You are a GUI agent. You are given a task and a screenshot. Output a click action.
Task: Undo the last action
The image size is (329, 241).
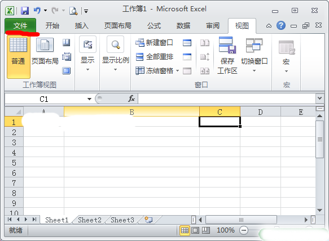click(37, 10)
